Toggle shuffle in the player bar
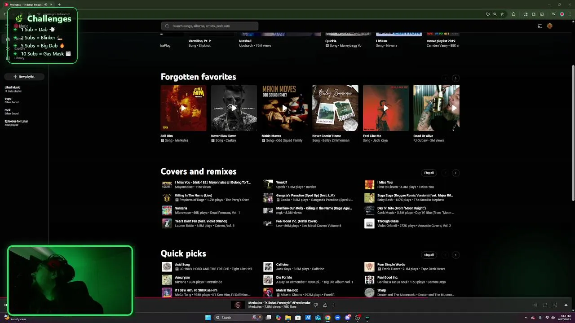 [555, 305]
